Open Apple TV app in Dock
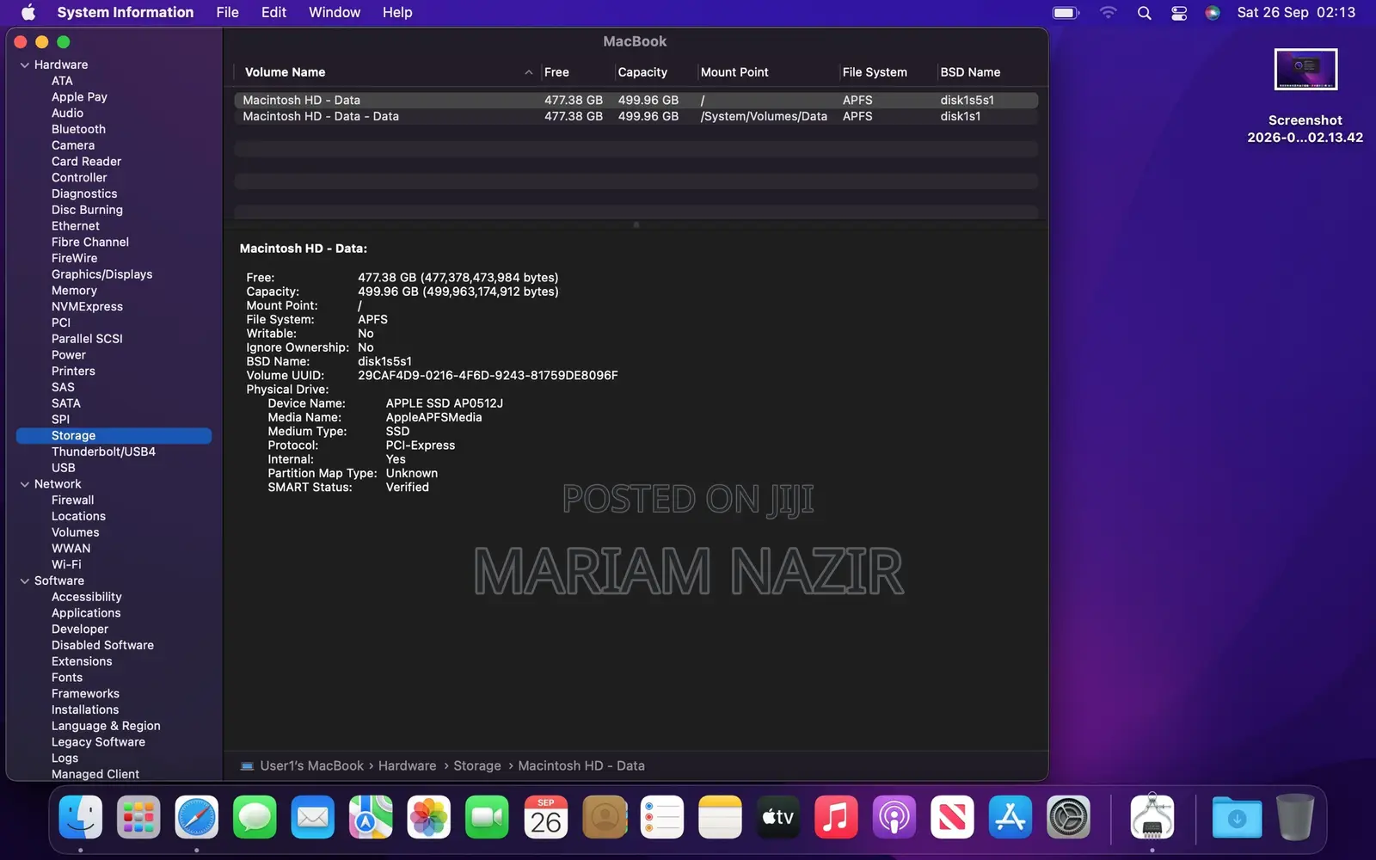Screen dimensions: 1376x860 778,816
